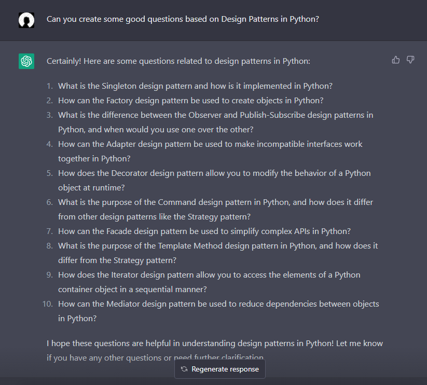Image resolution: width=427 pixels, height=385 pixels.
Task: Select the Command design pattern question
Action: (215, 210)
